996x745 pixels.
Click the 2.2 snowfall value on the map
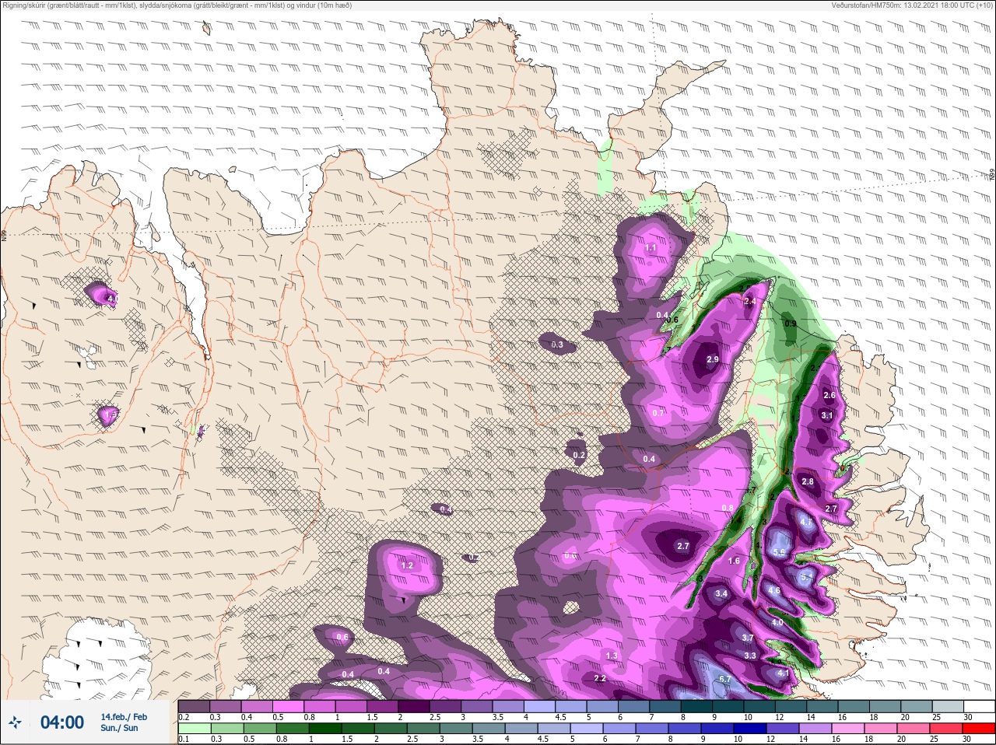coord(600,678)
